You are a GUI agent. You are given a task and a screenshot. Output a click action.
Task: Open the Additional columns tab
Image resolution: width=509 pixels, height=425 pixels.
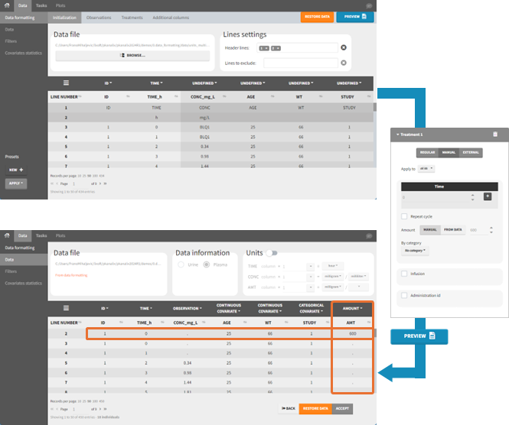pos(172,16)
